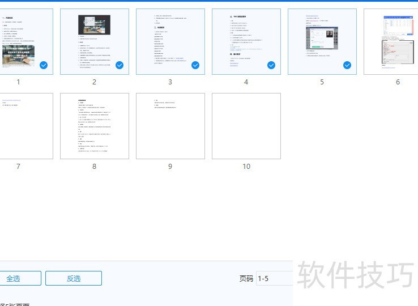Select blank page 10 thumbnail
The height and width of the screenshot is (306, 418).
click(x=246, y=126)
